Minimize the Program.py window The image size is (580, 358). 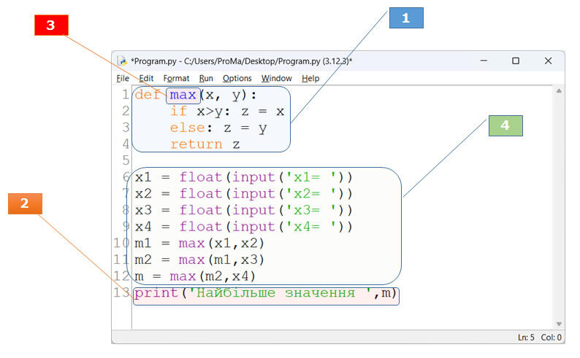tap(484, 61)
